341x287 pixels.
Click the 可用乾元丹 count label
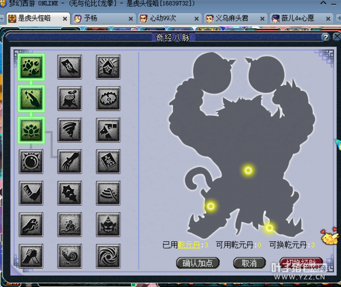239,245
